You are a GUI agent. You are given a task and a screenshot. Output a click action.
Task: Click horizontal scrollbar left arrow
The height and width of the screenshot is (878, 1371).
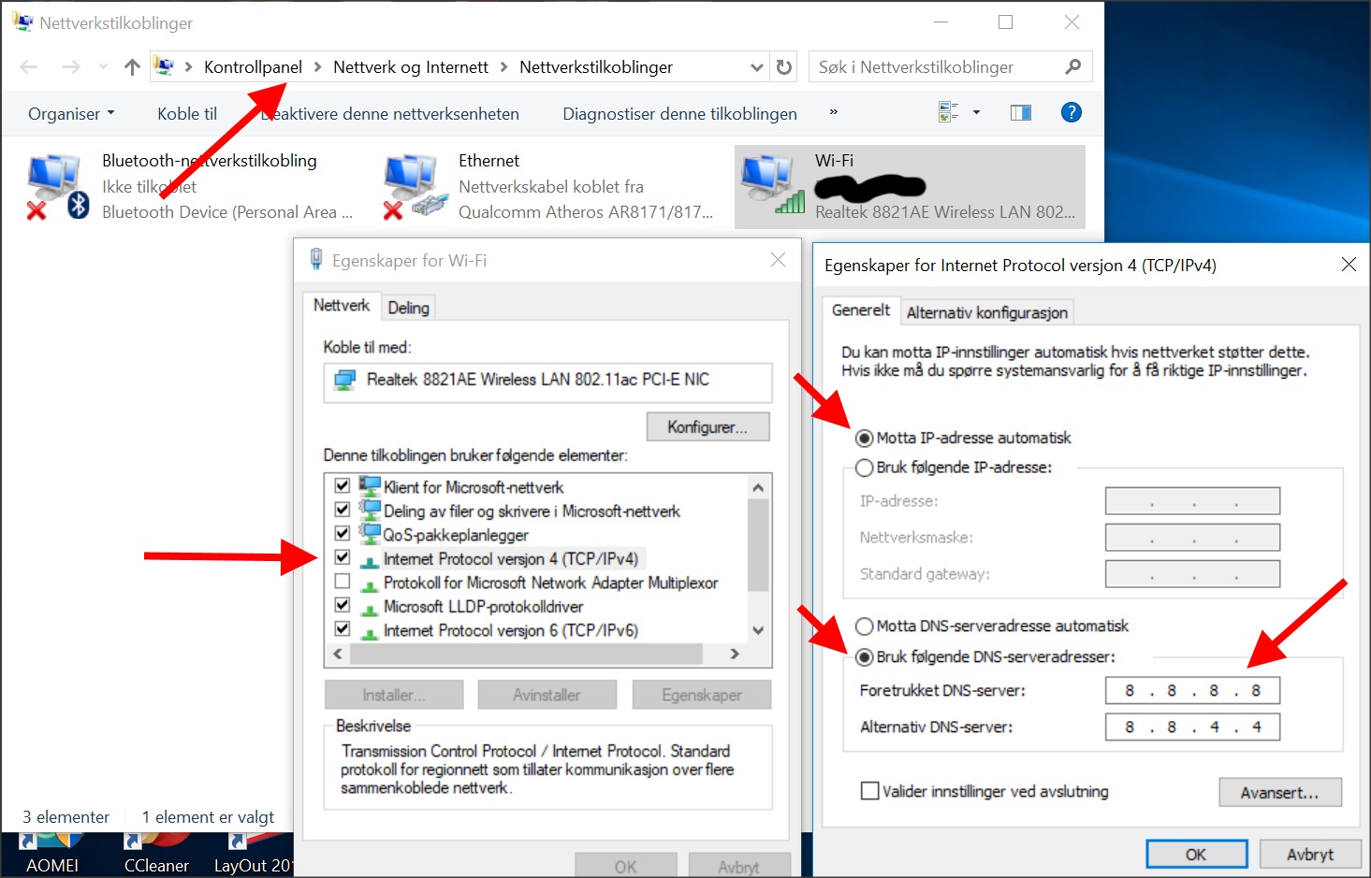338,654
